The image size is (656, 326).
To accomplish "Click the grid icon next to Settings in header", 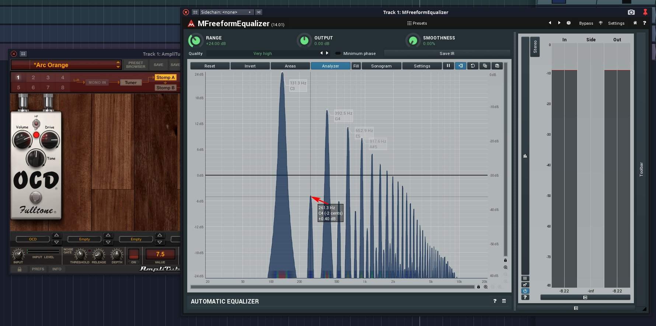I will tap(601, 23).
